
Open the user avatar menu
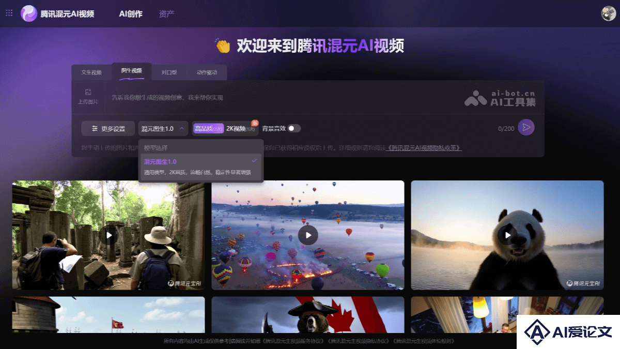click(x=608, y=13)
